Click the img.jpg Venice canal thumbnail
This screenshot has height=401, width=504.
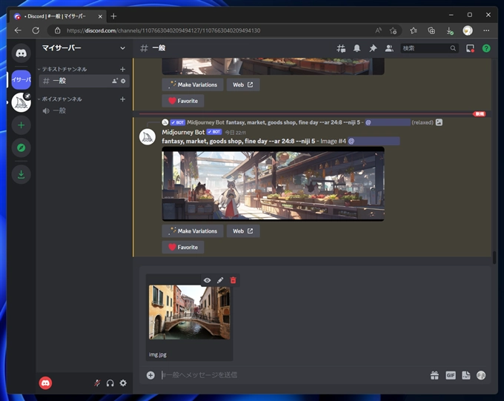189,312
